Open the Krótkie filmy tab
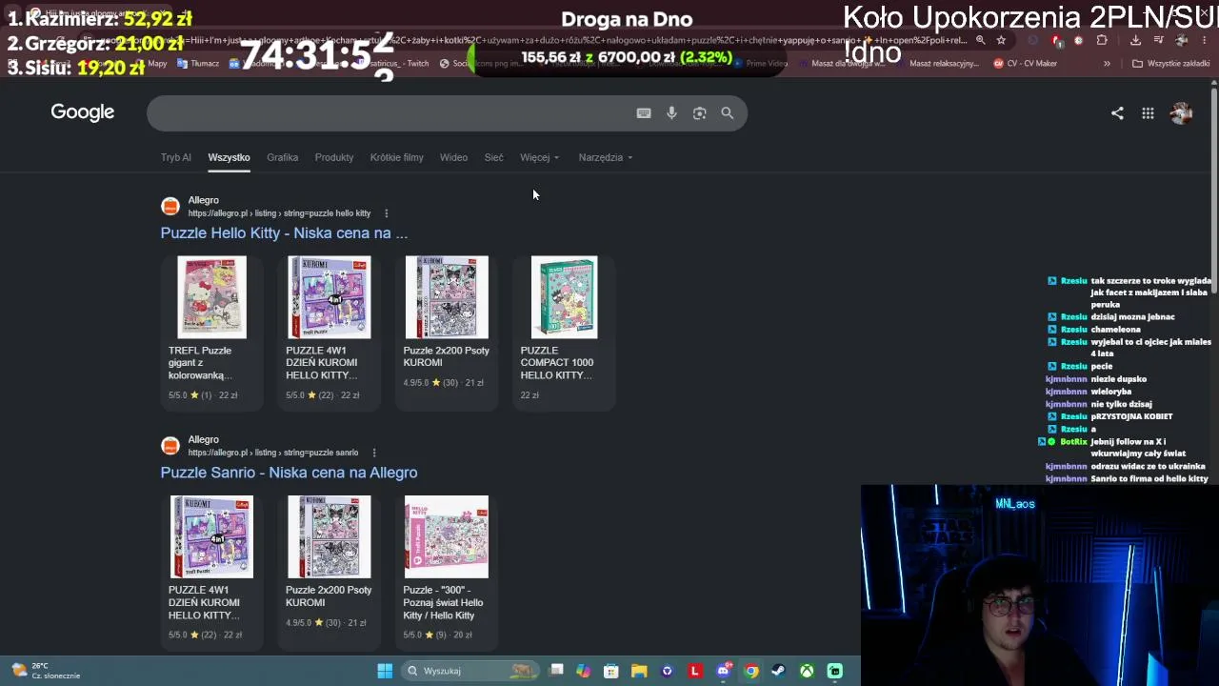This screenshot has width=1219, height=686. click(x=397, y=157)
